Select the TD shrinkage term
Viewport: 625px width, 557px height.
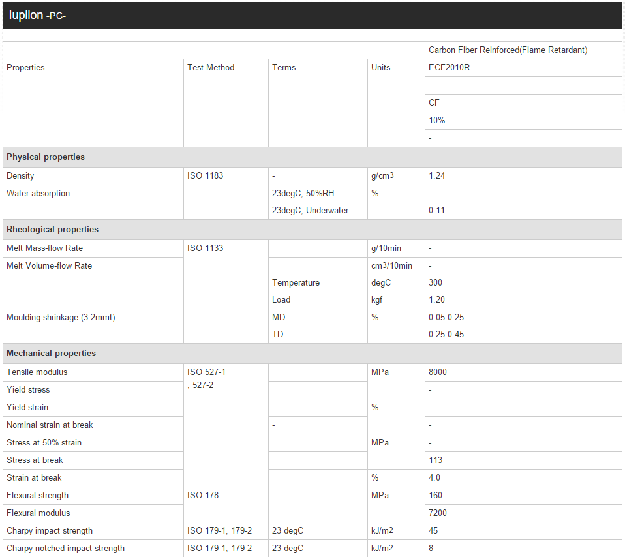[x=277, y=334]
